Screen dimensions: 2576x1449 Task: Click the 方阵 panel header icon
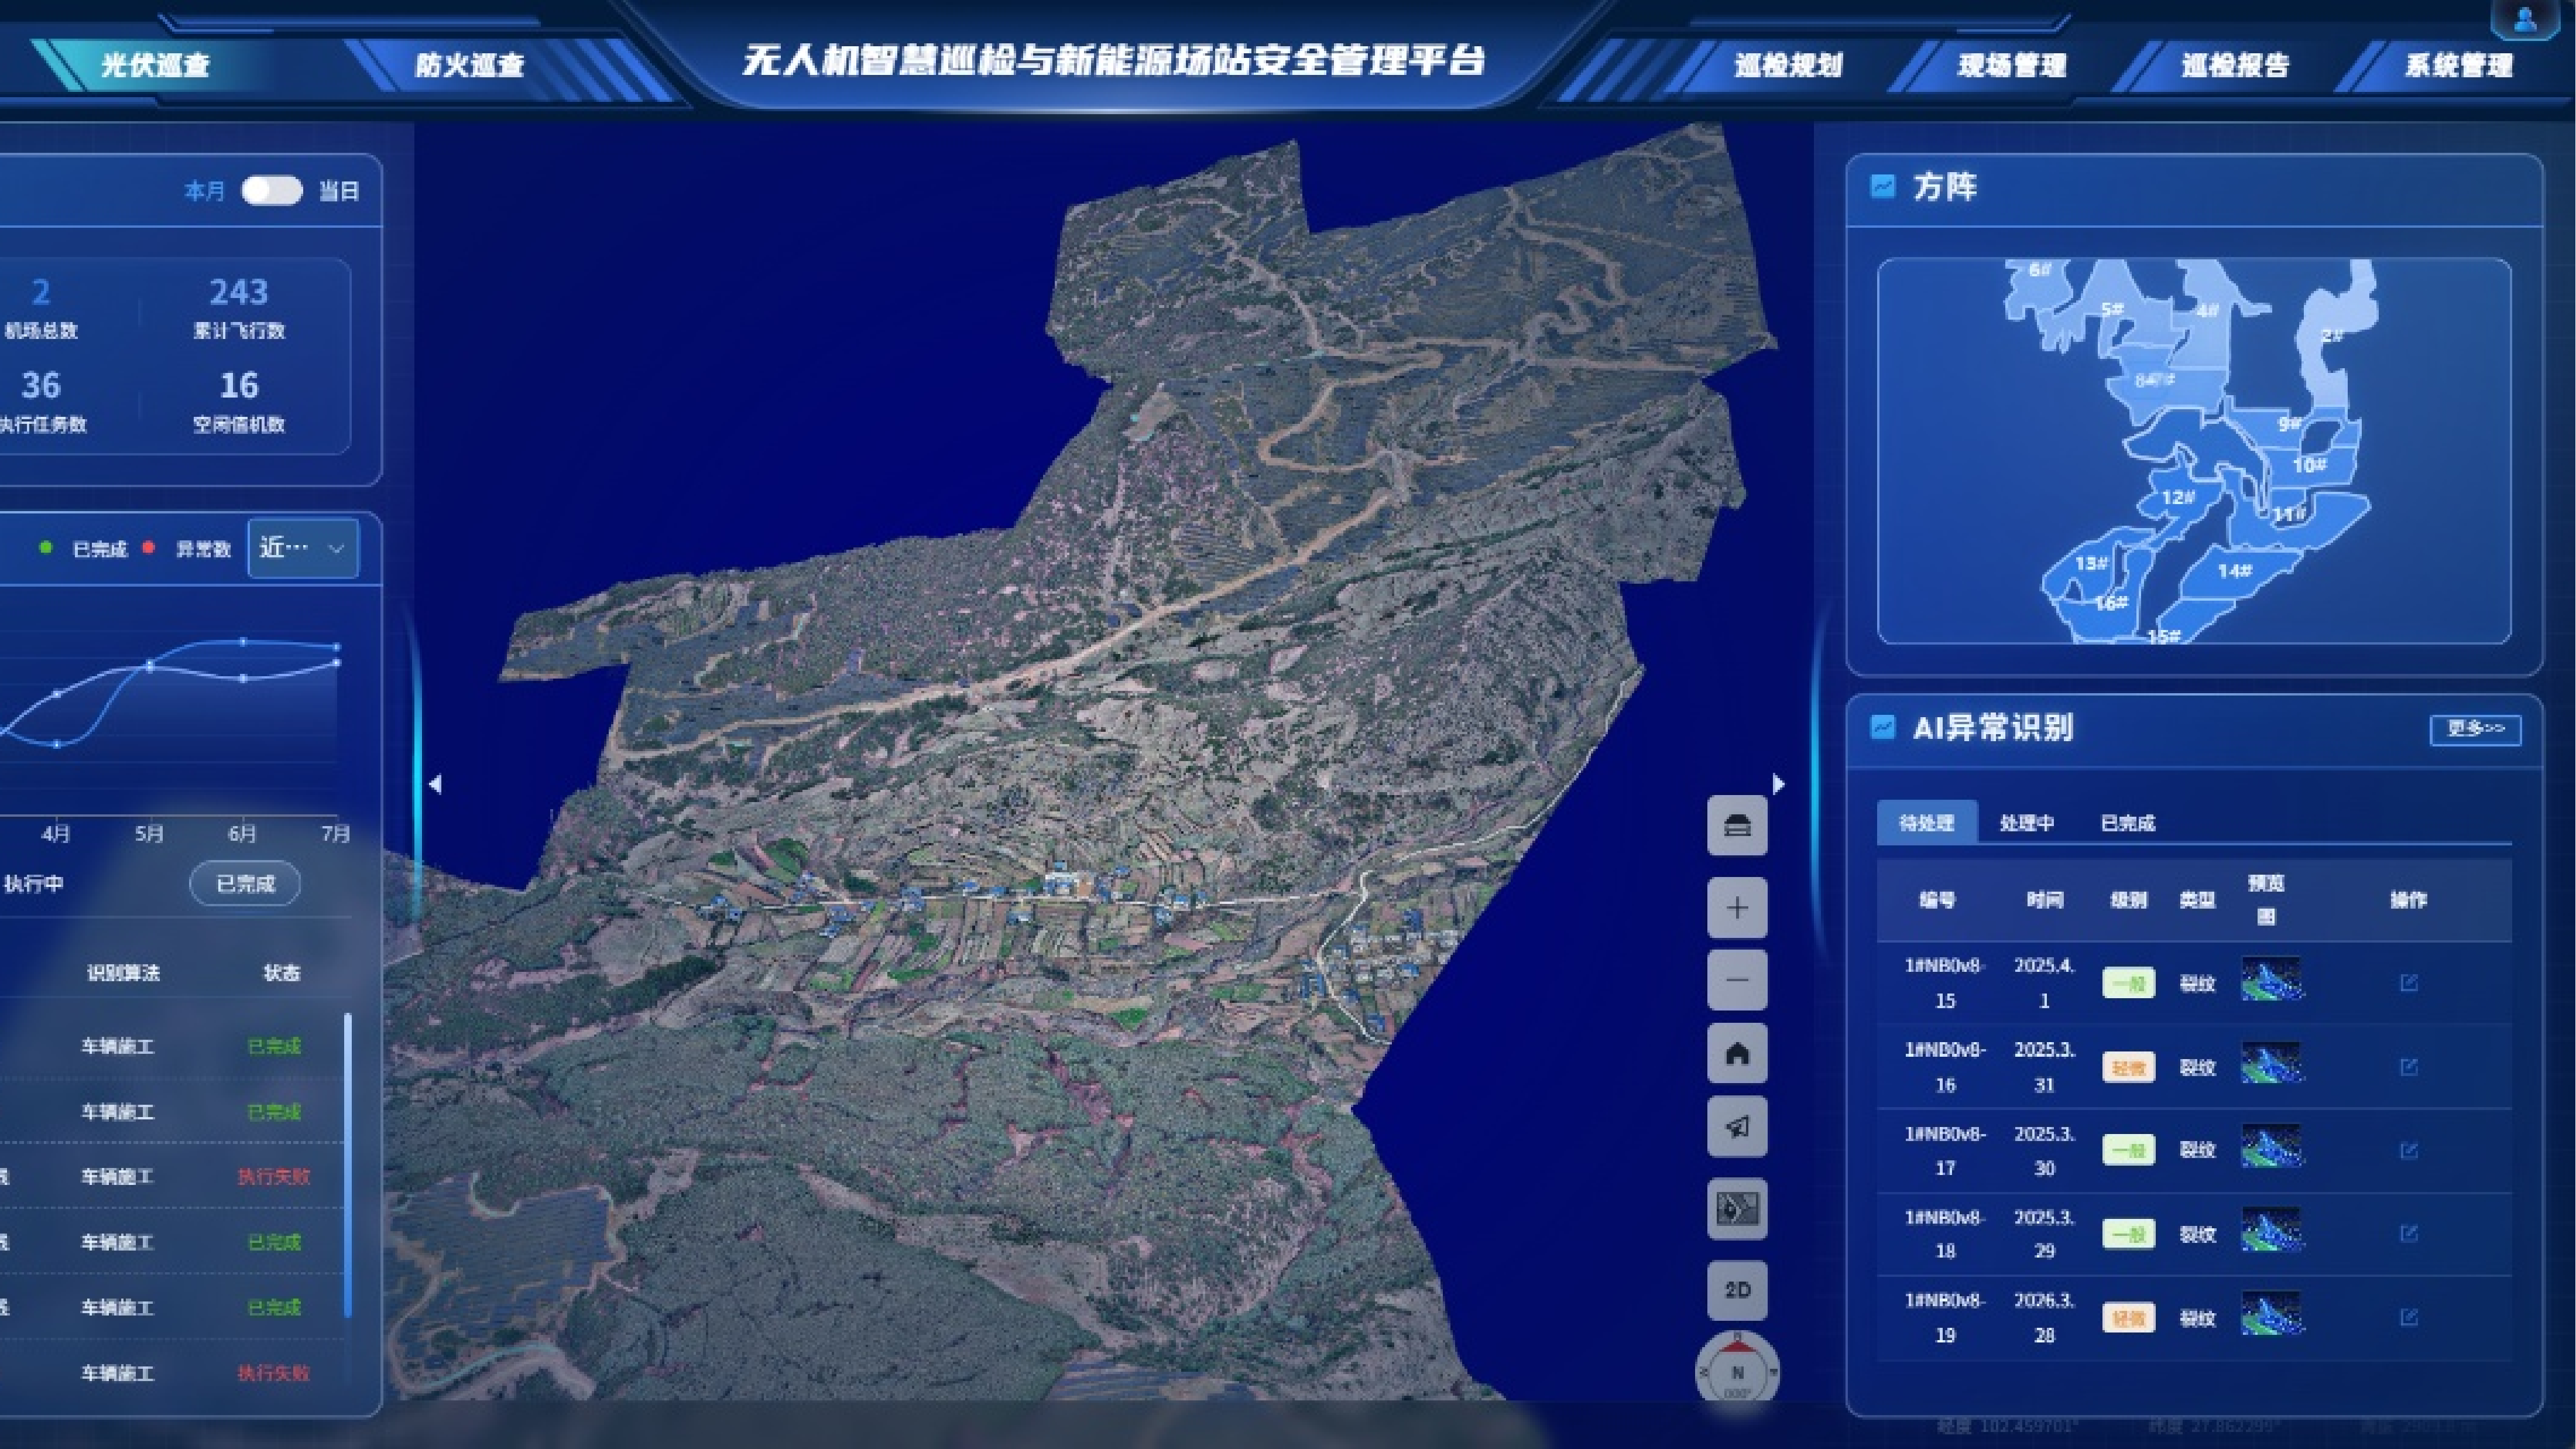point(1882,186)
